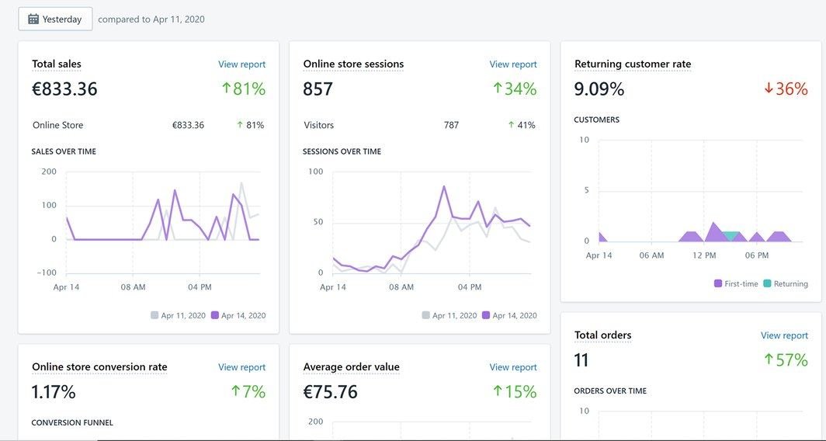Viewport: 826px width, 441px height.
Task: Open View report for Online store conversion rate
Action: click(x=241, y=367)
